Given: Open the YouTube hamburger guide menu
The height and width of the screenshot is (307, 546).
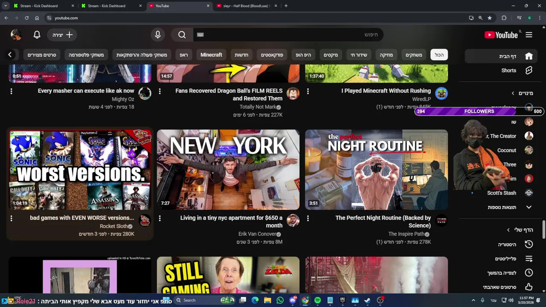Looking at the screenshot, I should (x=529, y=35).
